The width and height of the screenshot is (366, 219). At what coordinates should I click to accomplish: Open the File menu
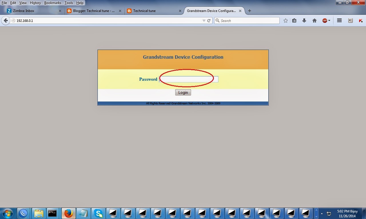(4, 3)
